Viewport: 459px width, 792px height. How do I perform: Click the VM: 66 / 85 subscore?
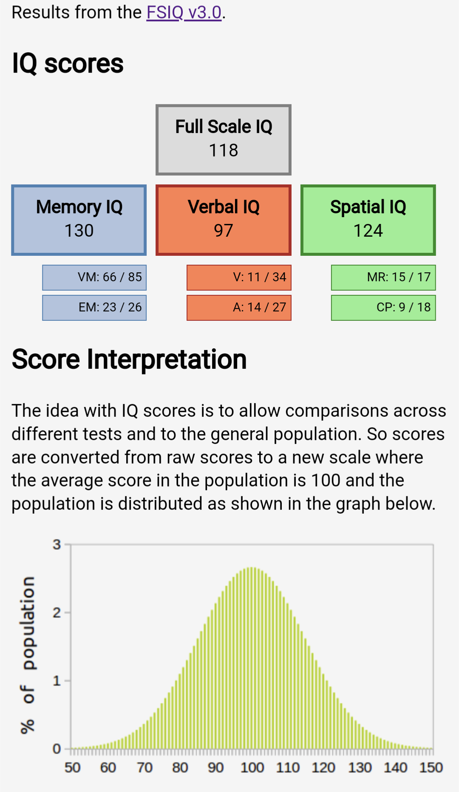point(94,277)
